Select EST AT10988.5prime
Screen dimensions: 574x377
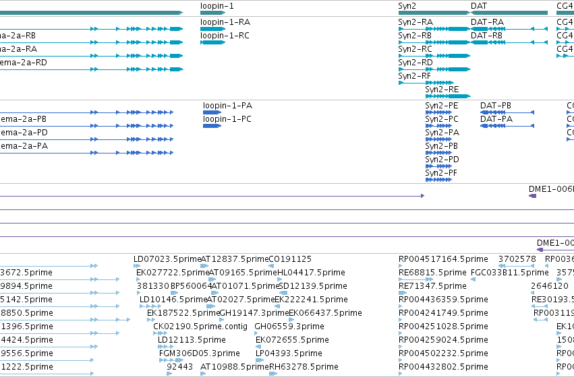click(235, 367)
